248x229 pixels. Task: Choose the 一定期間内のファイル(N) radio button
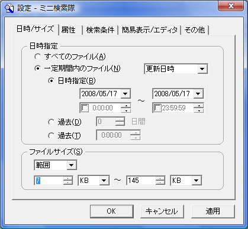37,68
